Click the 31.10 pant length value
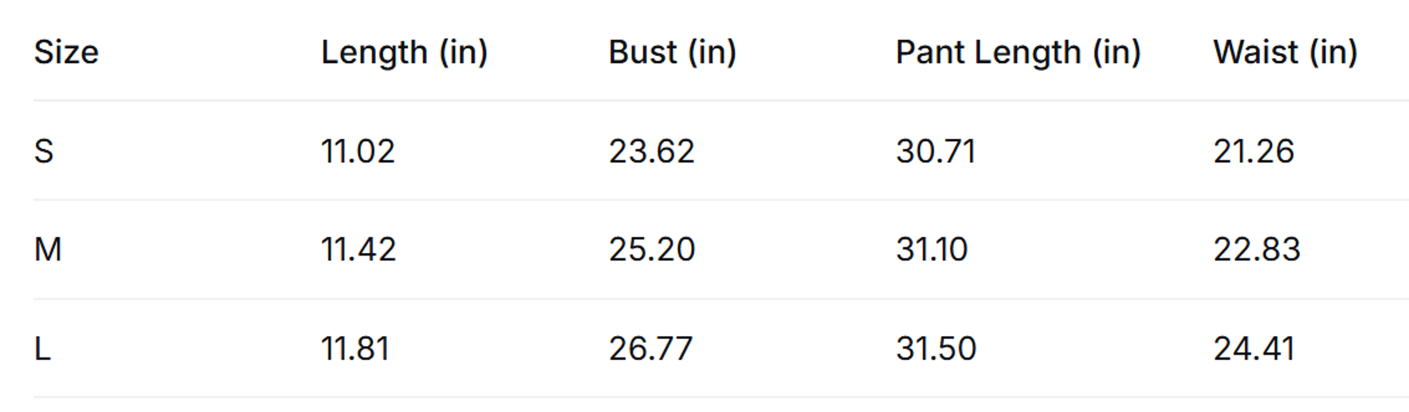 pos(932,250)
